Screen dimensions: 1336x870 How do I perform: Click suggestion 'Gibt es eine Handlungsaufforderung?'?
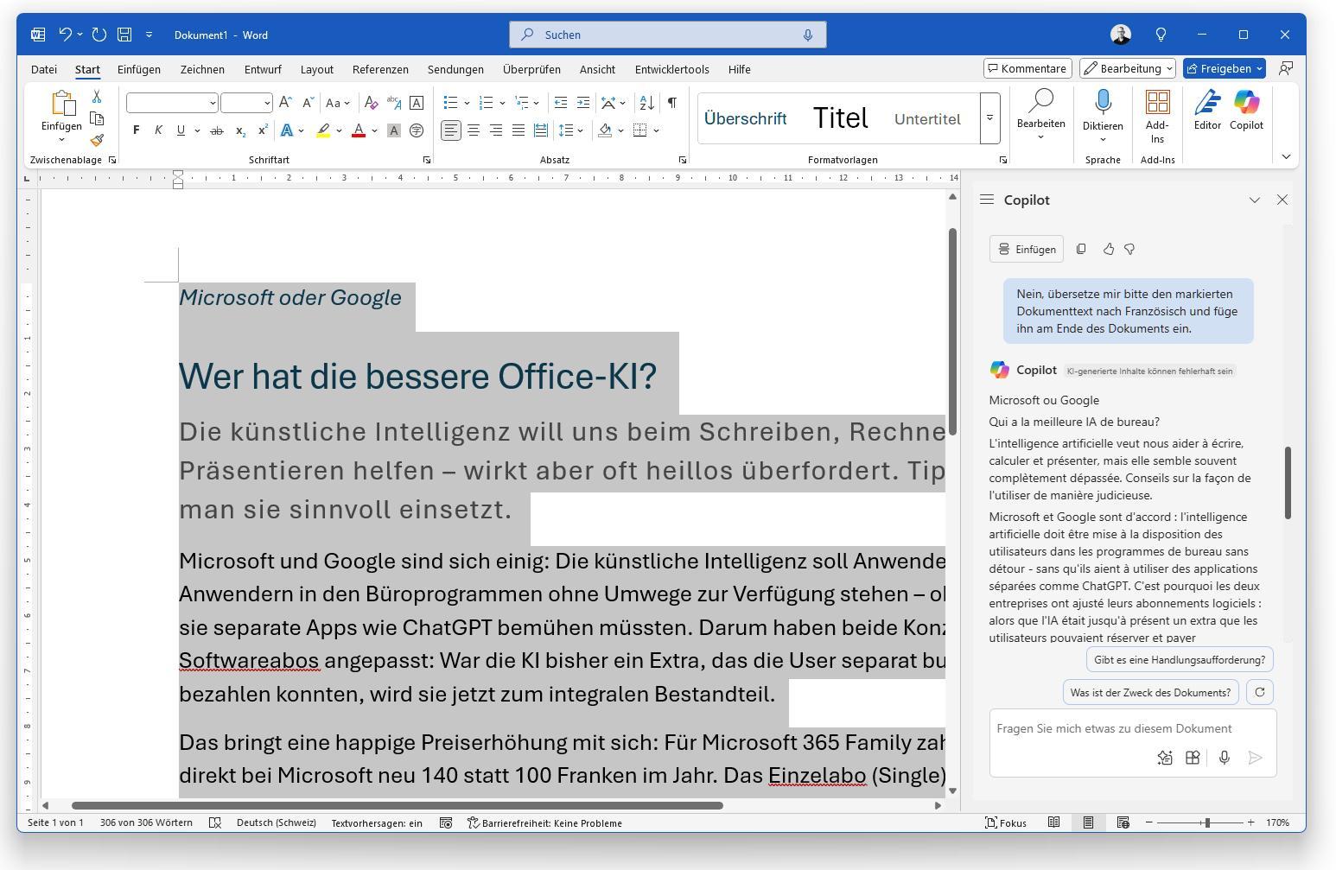coord(1180,659)
